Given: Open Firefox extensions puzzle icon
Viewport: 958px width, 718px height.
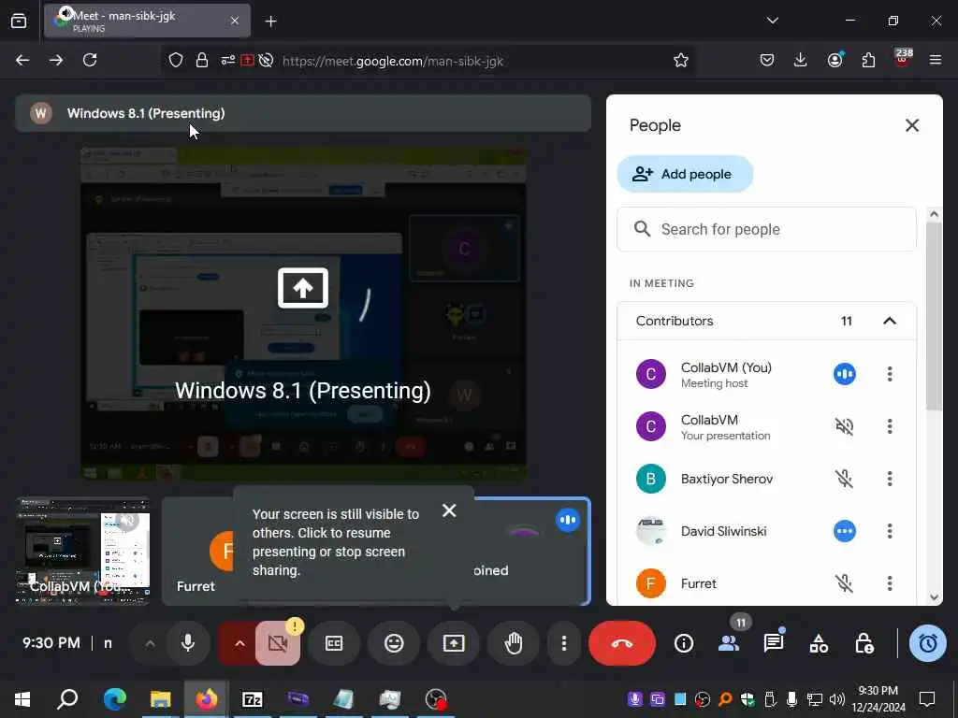Looking at the screenshot, I should tap(868, 60).
